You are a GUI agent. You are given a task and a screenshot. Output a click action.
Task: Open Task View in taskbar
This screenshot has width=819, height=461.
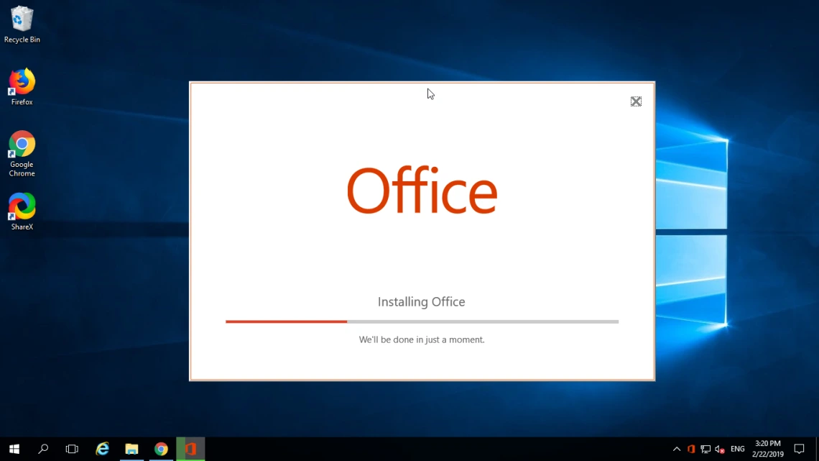(72, 449)
